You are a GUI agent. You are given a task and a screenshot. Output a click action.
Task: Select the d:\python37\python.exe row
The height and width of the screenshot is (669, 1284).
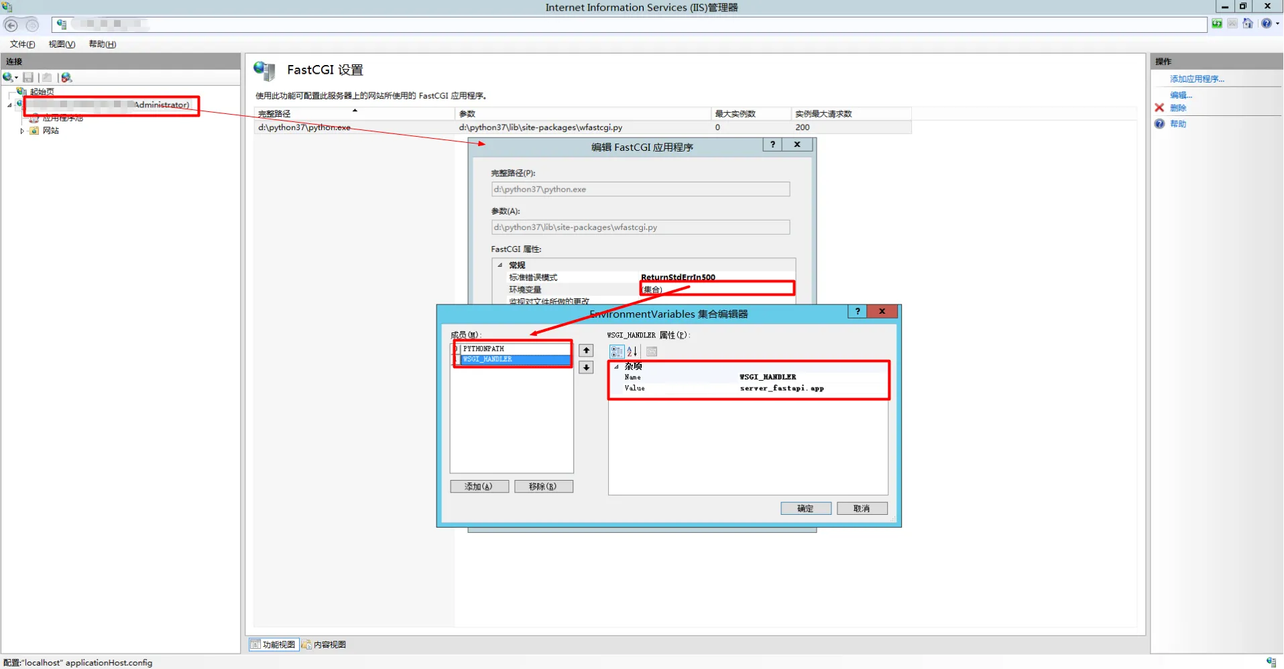[x=583, y=127]
